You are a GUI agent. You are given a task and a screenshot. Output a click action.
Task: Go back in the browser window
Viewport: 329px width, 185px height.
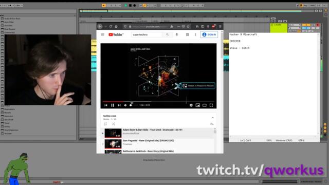(100, 26)
